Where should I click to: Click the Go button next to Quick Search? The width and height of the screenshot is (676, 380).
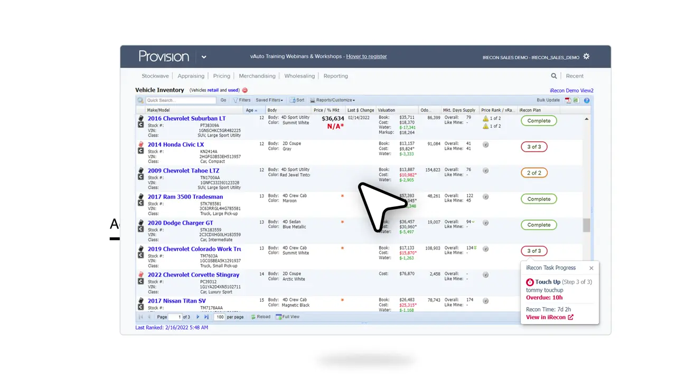(x=223, y=100)
